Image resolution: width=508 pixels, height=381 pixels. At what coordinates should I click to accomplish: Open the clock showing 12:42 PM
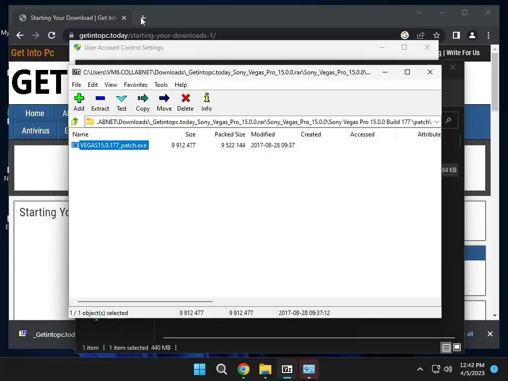[x=472, y=369]
